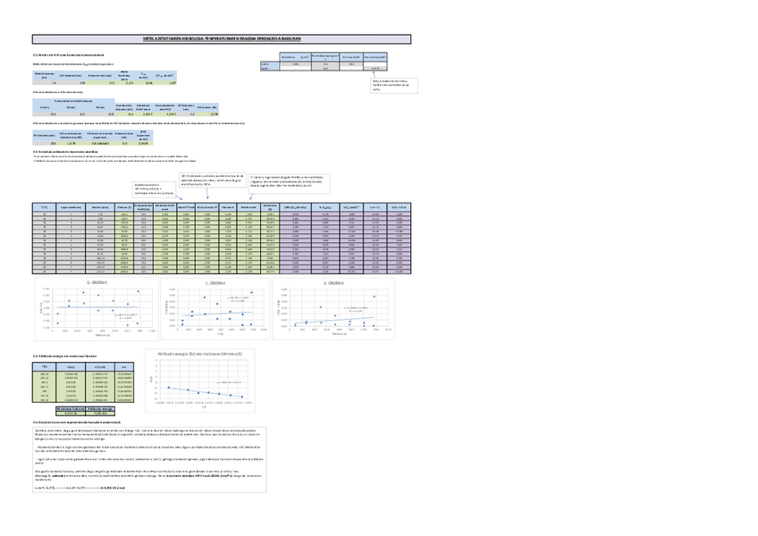
Task: Click the trendline equation label in the 1. ORDENA chart
Action: tap(238, 299)
